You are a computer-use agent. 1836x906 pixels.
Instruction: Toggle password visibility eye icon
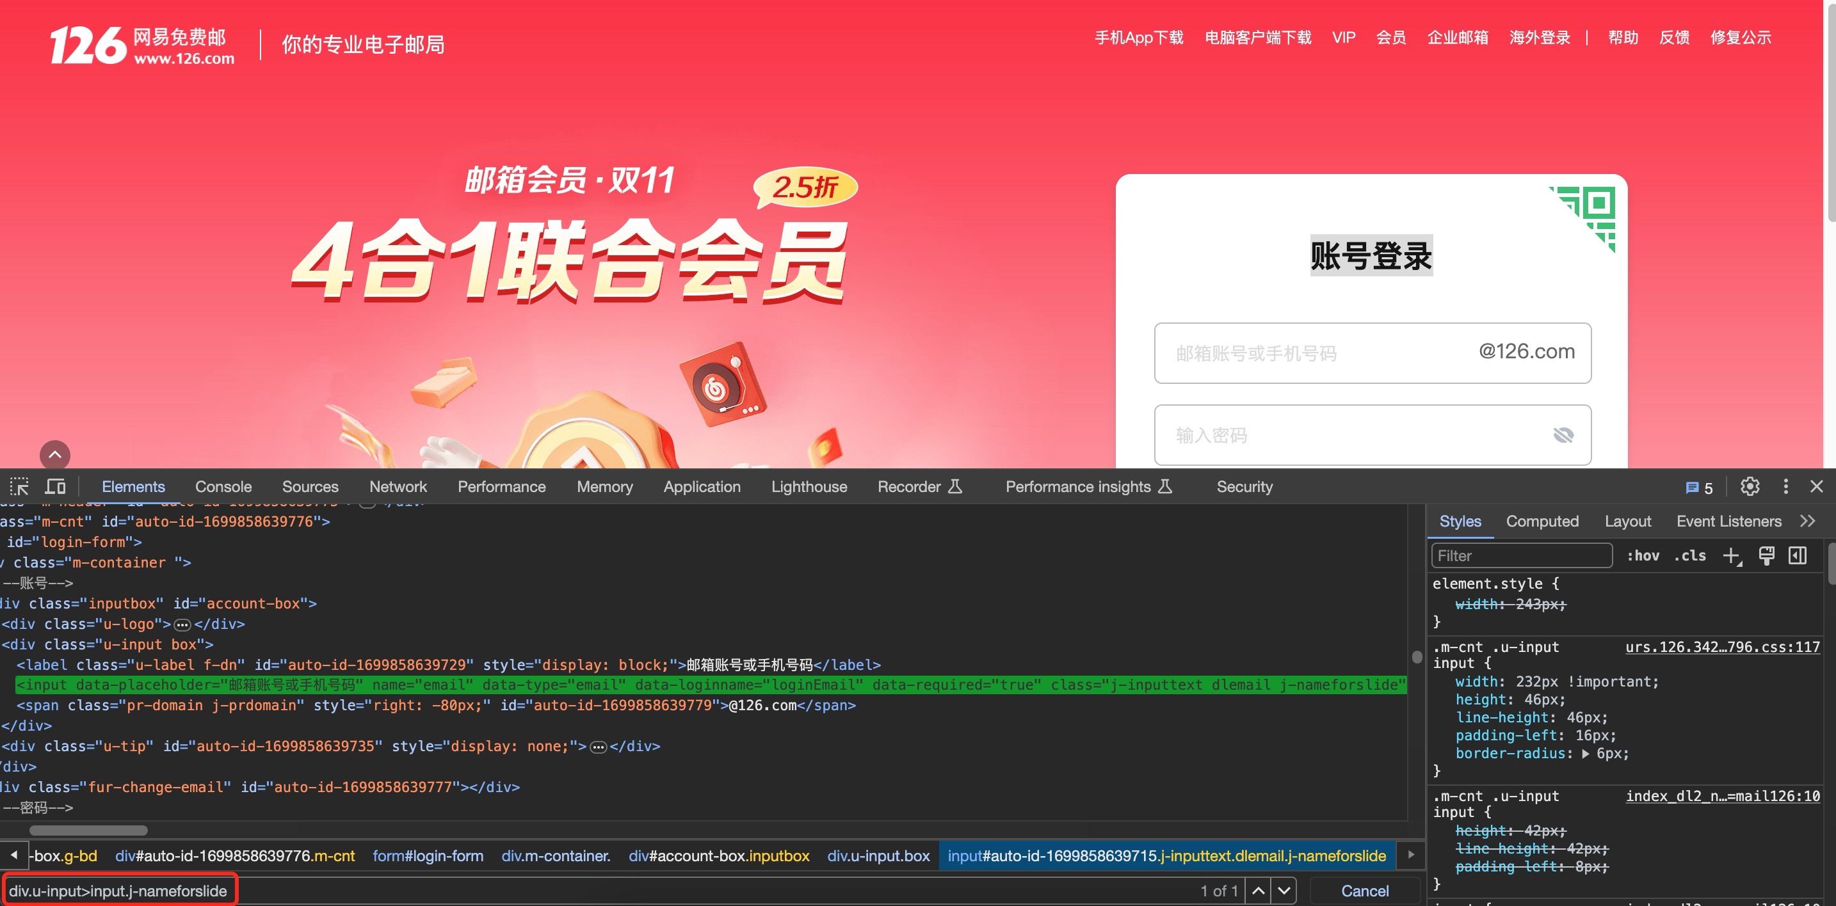click(1563, 435)
